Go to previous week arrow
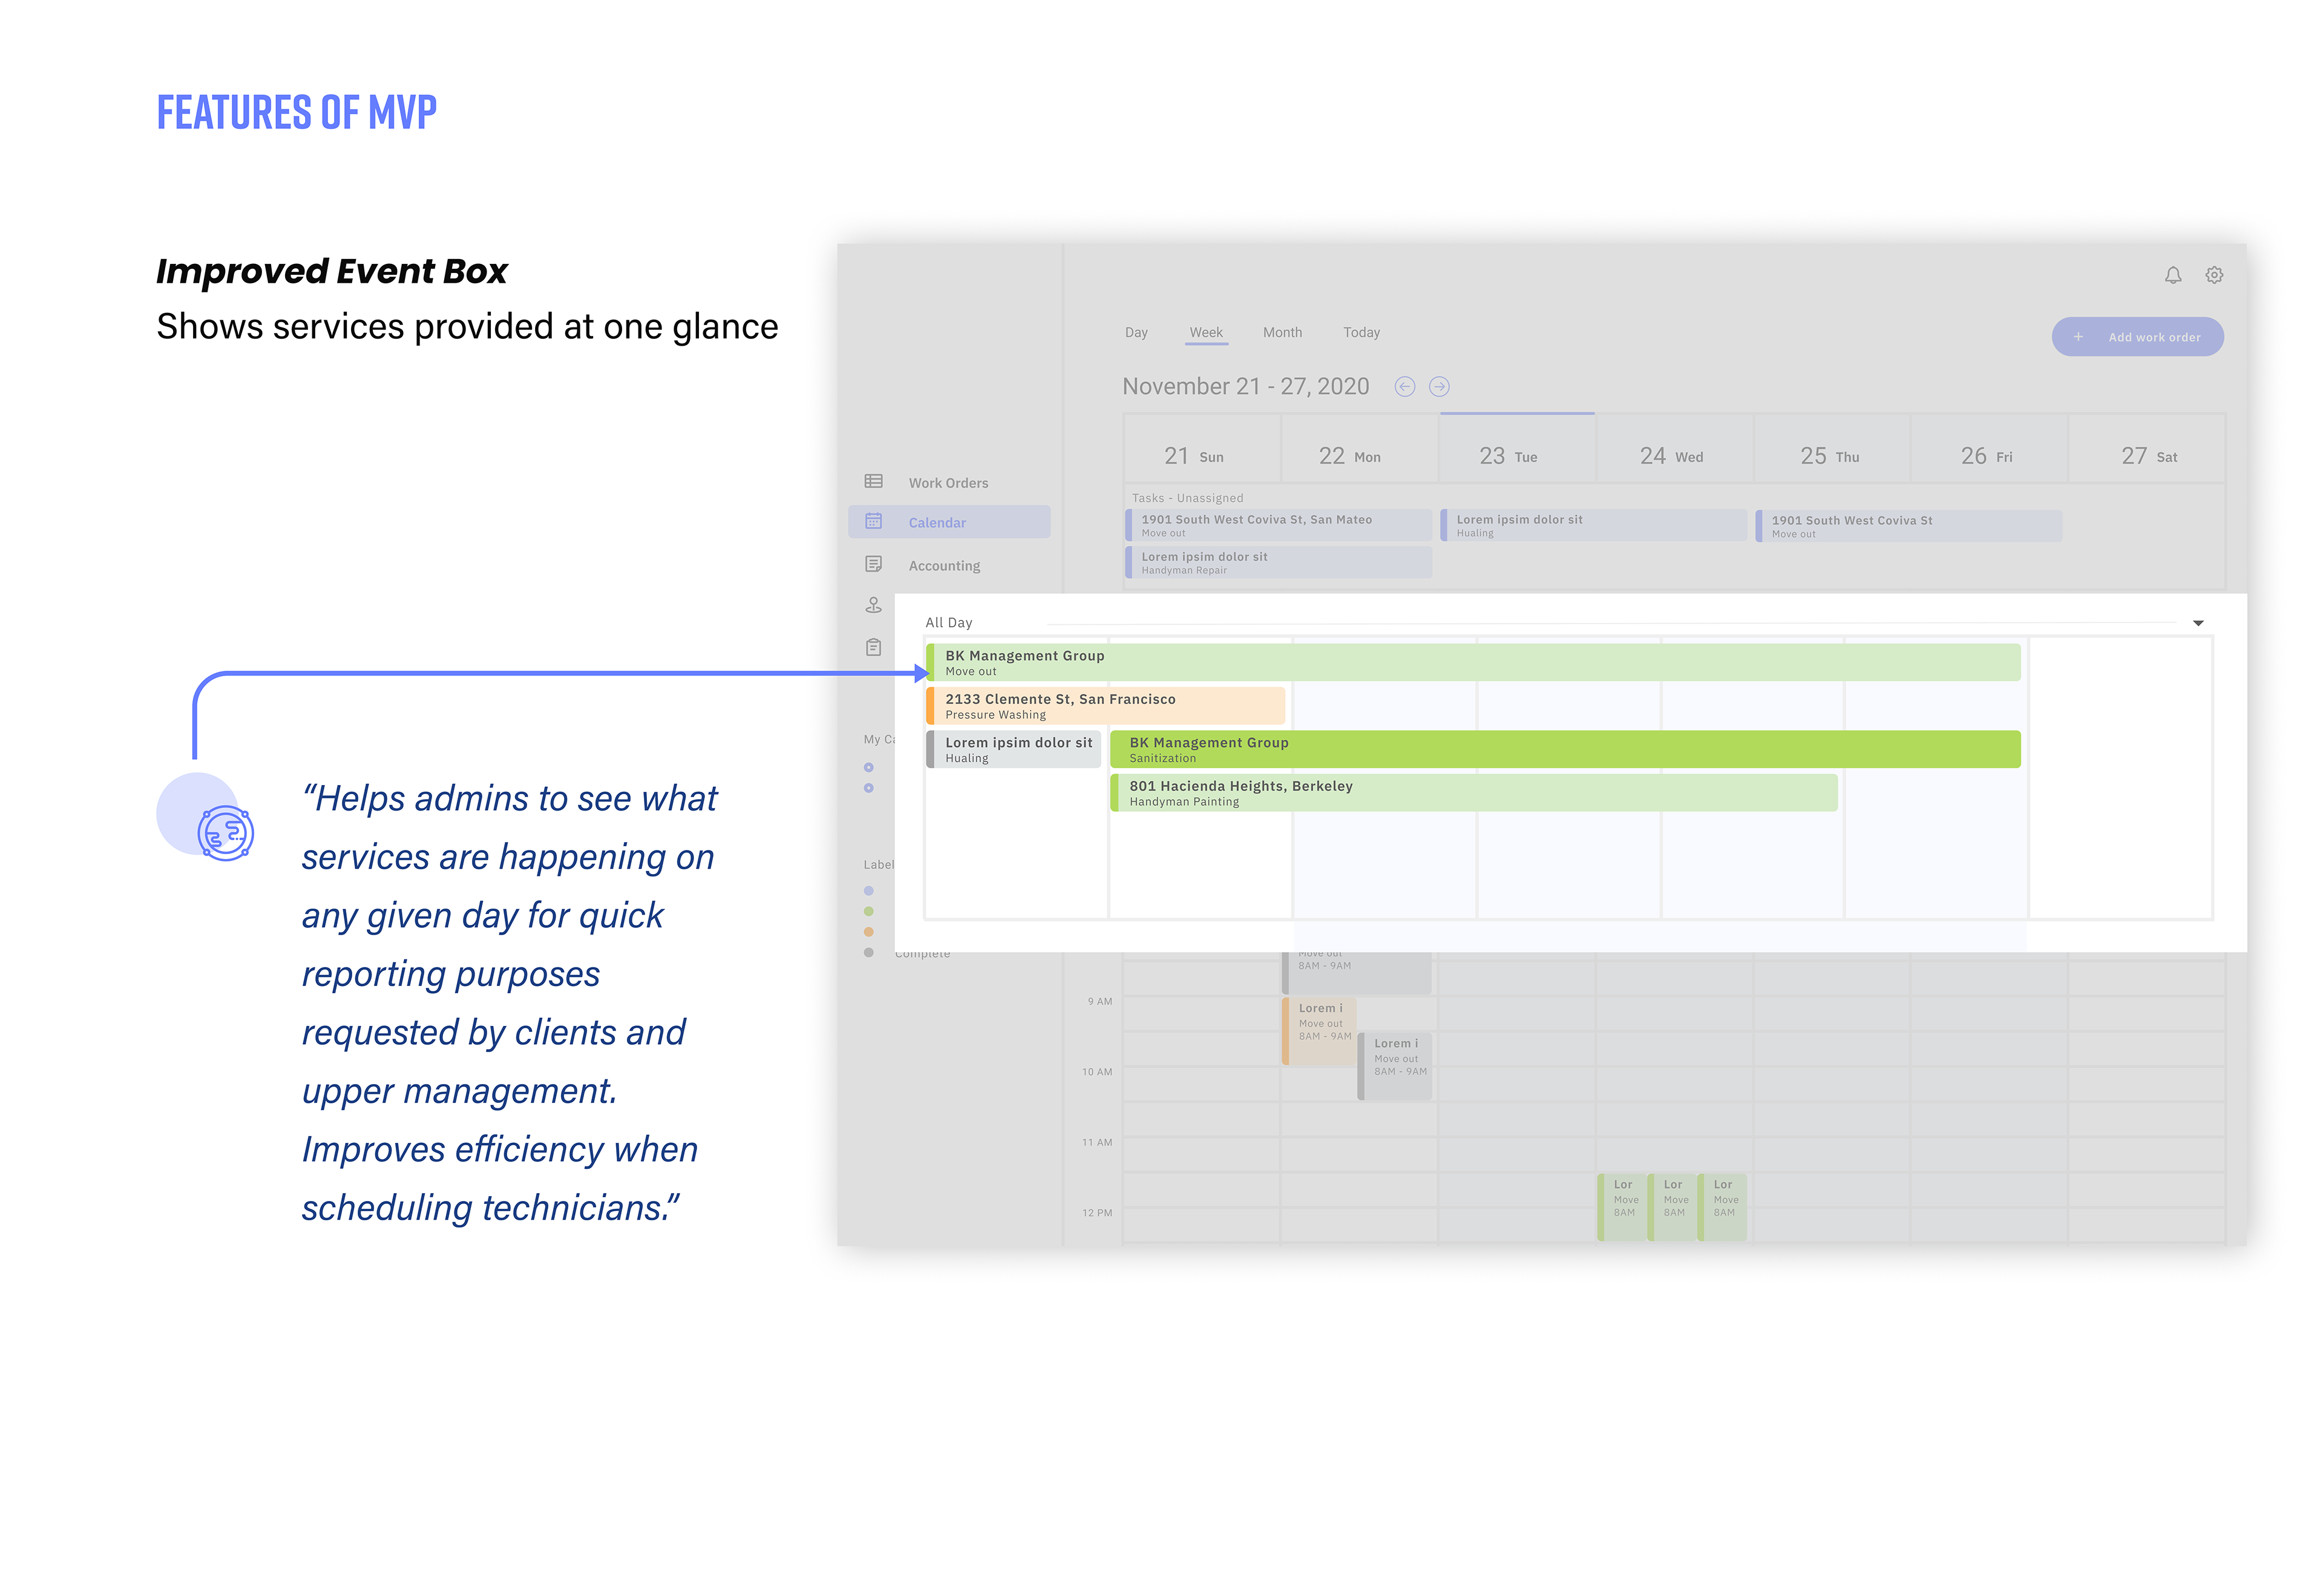2324x1575 pixels. (x=1404, y=387)
